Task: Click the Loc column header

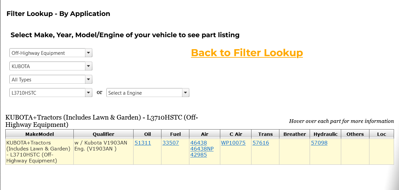Action: point(382,134)
